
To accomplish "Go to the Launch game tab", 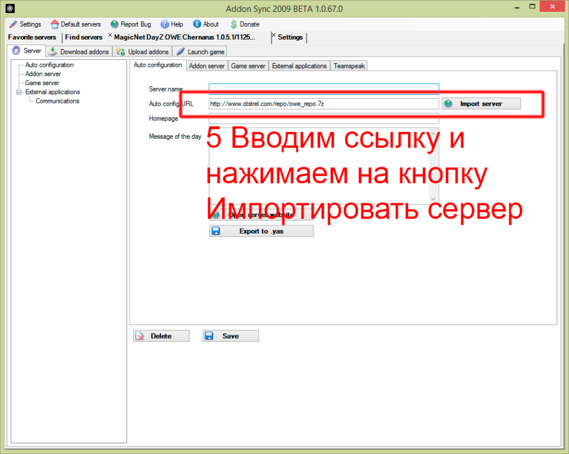I will coord(200,51).
